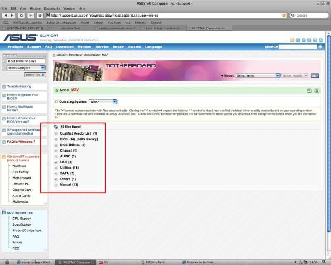Open the YouTube bookmark

point(114,22)
